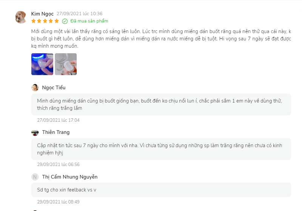Click Ngọc Tiểu's reply bubble
This screenshot has width=302, height=211.
tap(161, 104)
